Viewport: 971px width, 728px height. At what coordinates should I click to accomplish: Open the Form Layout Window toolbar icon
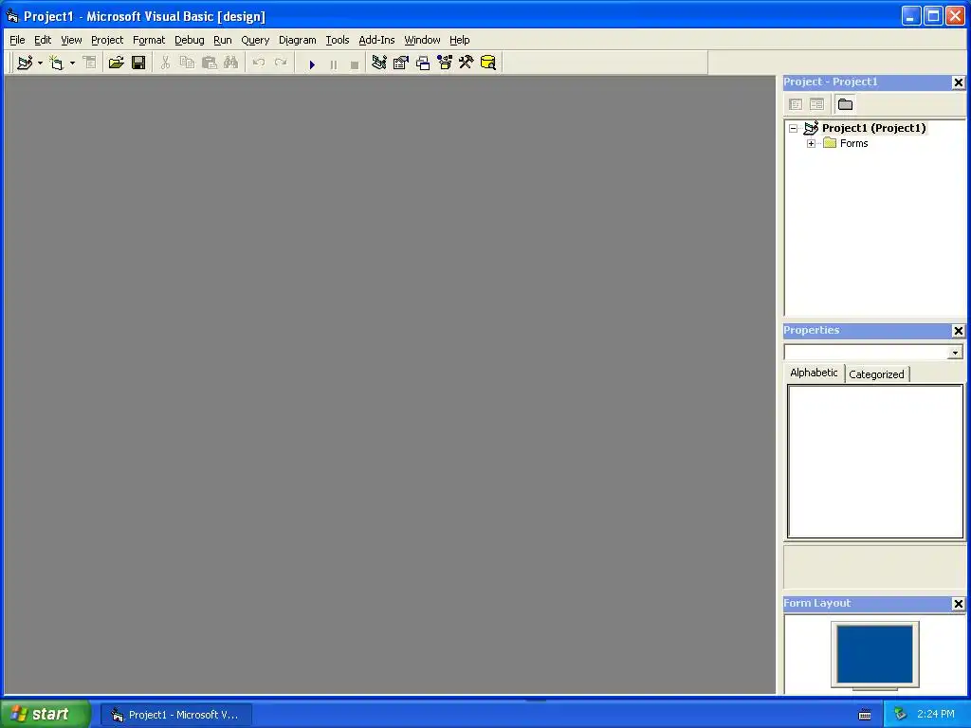point(423,63)
